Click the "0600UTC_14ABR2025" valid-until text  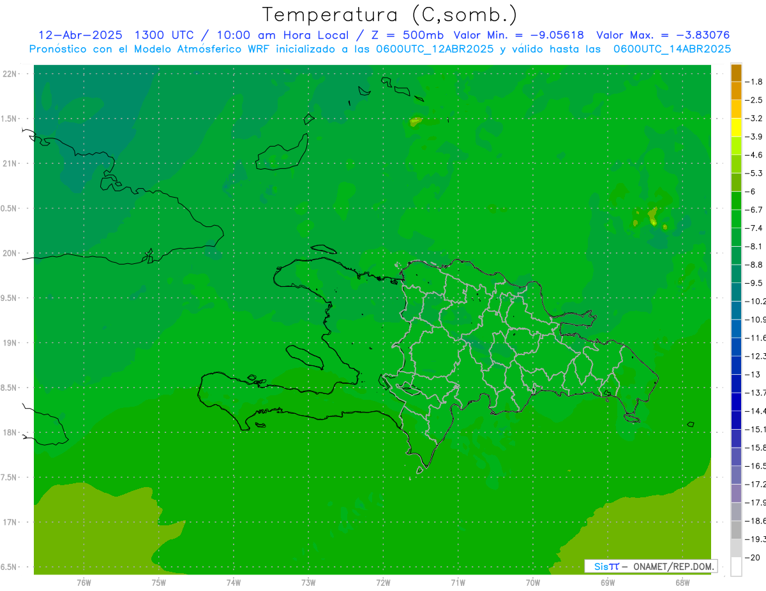click(672, 49)
